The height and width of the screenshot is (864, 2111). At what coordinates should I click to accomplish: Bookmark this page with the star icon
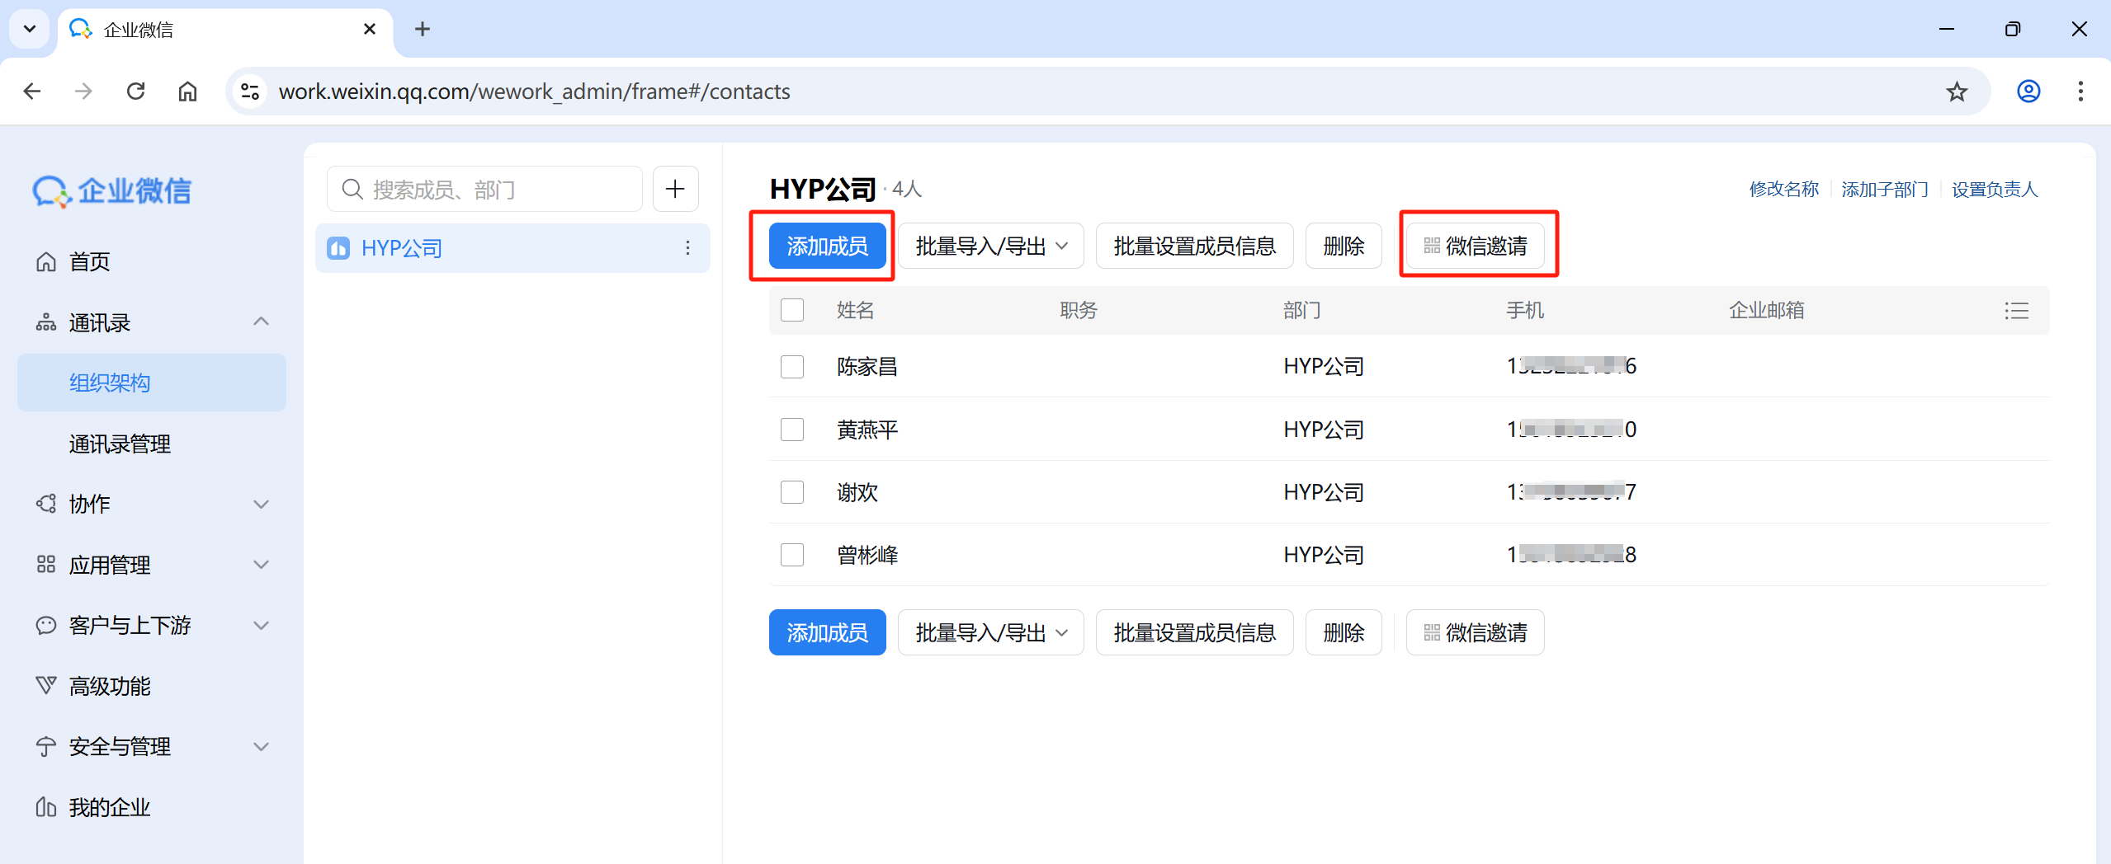pos(1957,92)
